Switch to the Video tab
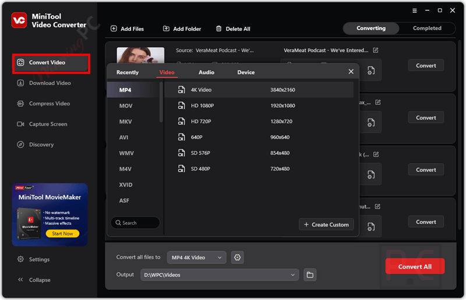Screen dimensions: 466x300 (x=167, y=72)
